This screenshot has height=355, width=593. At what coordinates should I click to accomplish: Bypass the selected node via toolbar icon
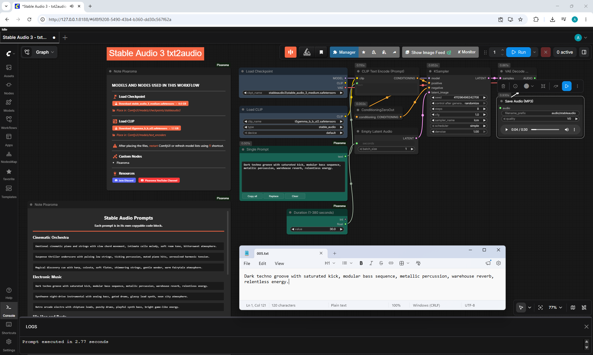click(556, 86)
